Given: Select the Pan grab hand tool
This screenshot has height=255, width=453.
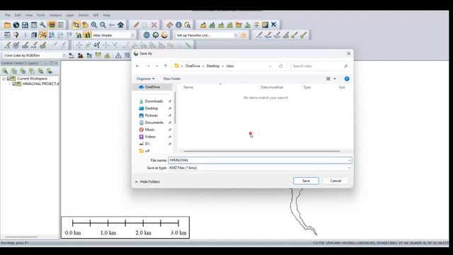Looking at the screenshot, I should tap(85, 25).
